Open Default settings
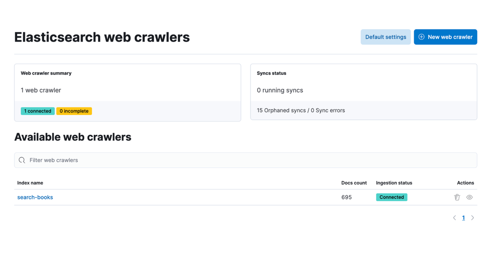Viewport: 491px width, 258px height. pyautogui.click(x=385, y=37)
